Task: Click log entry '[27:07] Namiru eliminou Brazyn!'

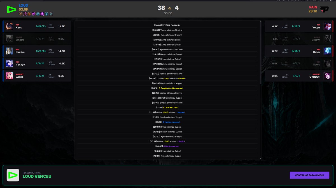Action: (x=167, y=73)
